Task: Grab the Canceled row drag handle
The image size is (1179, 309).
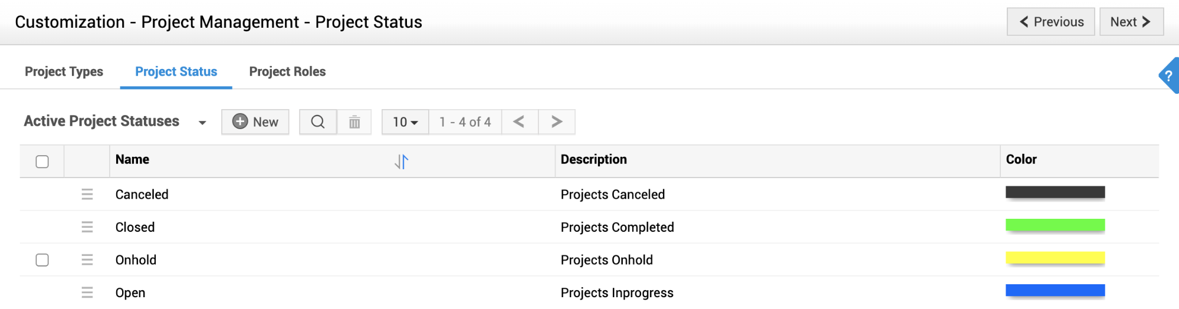Action: tap(87, 195)
